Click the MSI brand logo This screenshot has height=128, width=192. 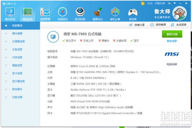(172, 54)
